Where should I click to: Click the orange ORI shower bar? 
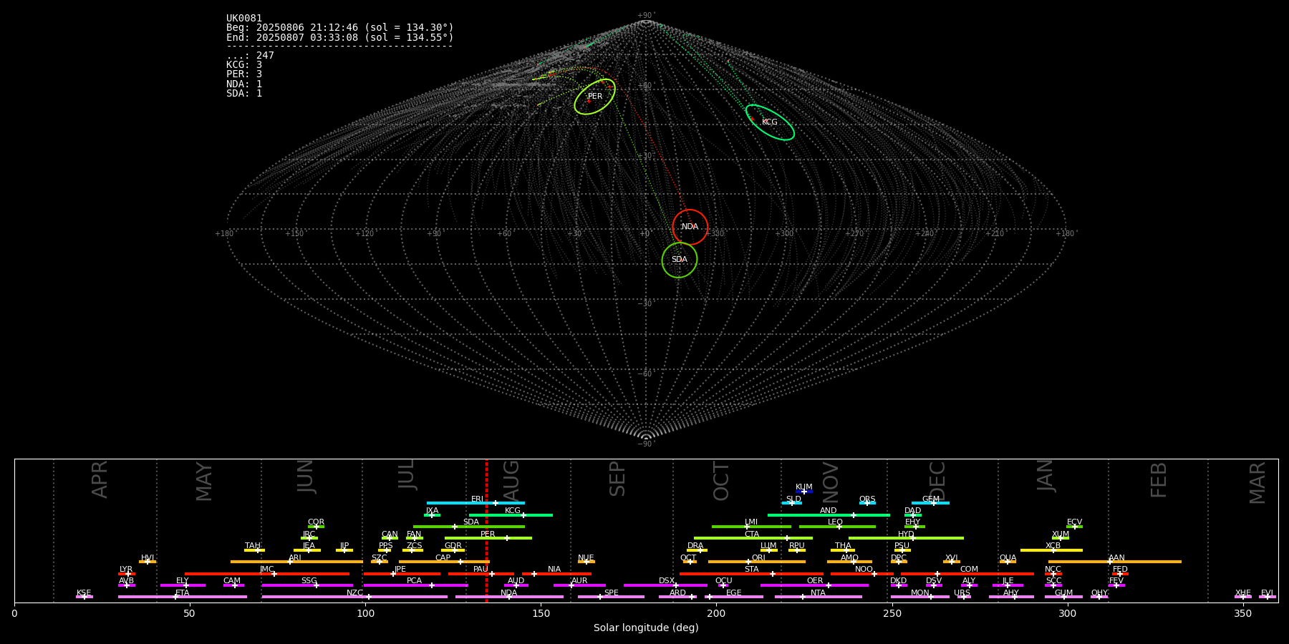coord(757,562)
